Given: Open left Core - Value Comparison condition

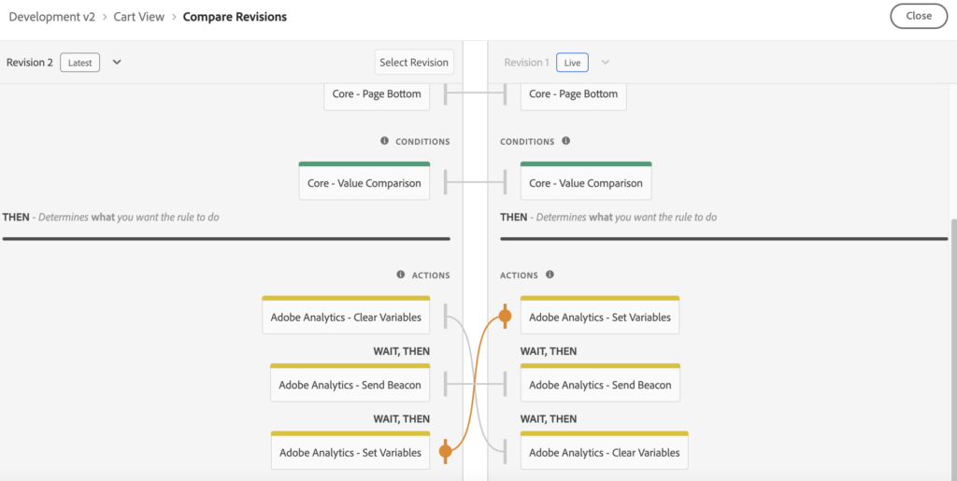Looking at the screenshot, I should pos(364,183).
